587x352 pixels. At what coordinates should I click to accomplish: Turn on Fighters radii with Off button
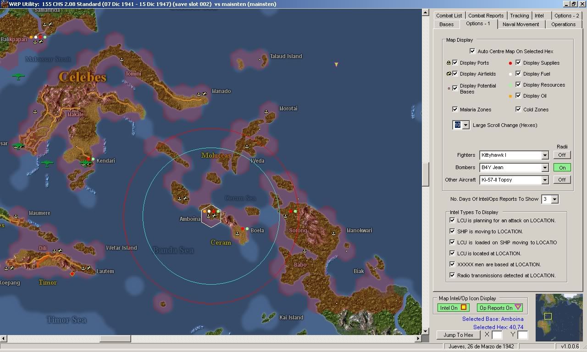562,155
